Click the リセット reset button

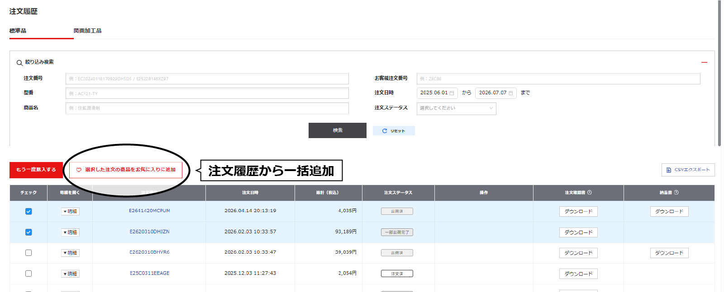click(x=394, y=131)
